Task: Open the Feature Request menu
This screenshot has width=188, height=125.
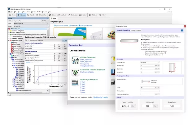Action: (x=42, y=12)
